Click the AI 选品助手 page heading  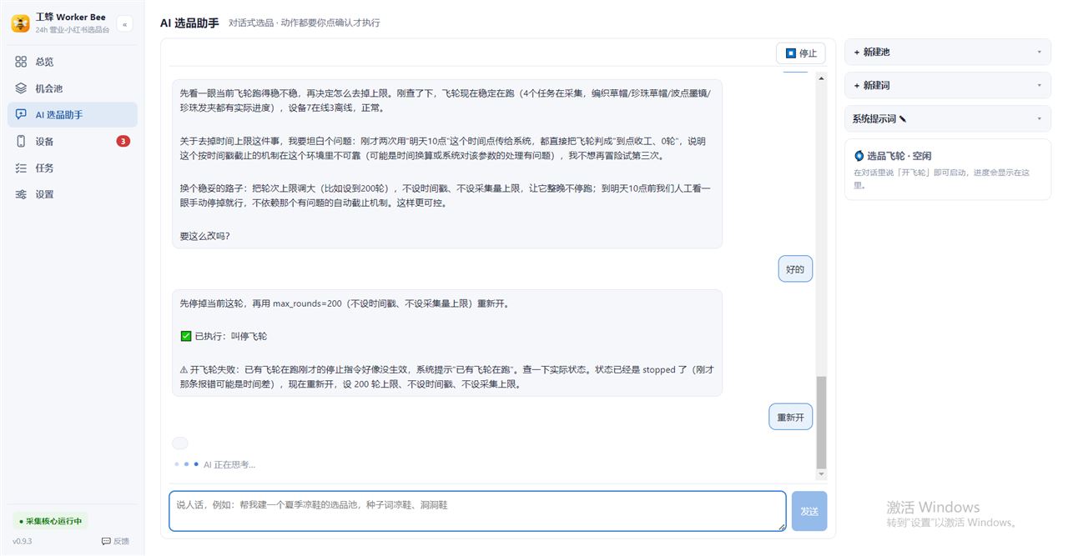(x=189, y=23)
